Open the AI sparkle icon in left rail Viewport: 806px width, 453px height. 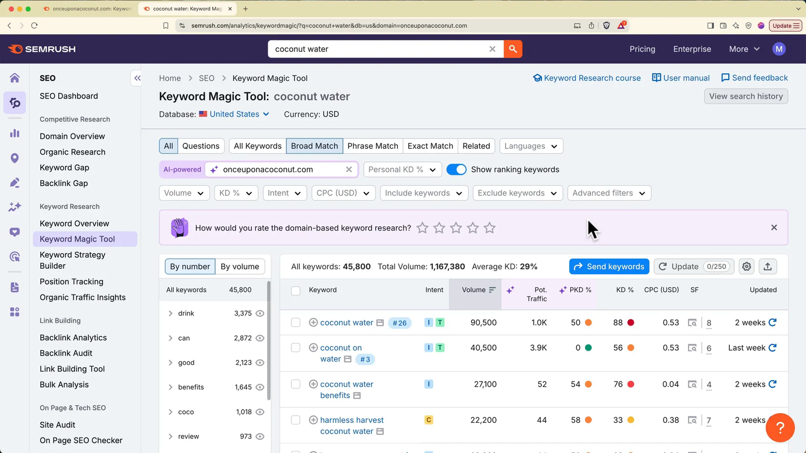[15, 207]
